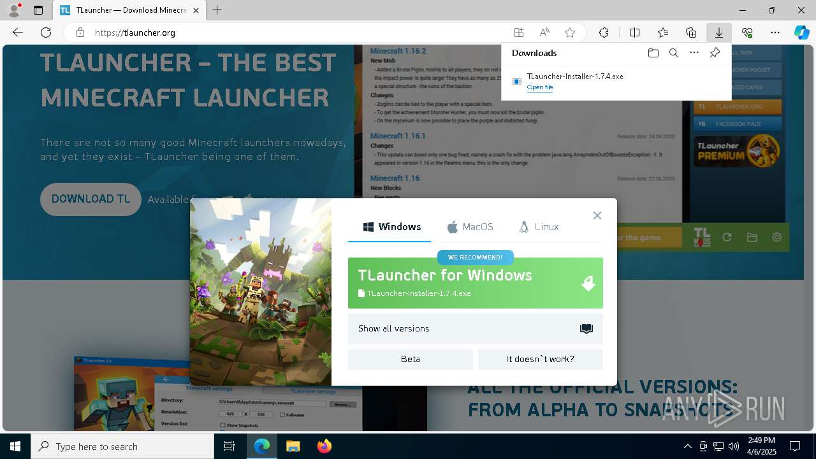Select the TLauncher browser tab
Screen dimensions: 816x459
pos(129,10)
